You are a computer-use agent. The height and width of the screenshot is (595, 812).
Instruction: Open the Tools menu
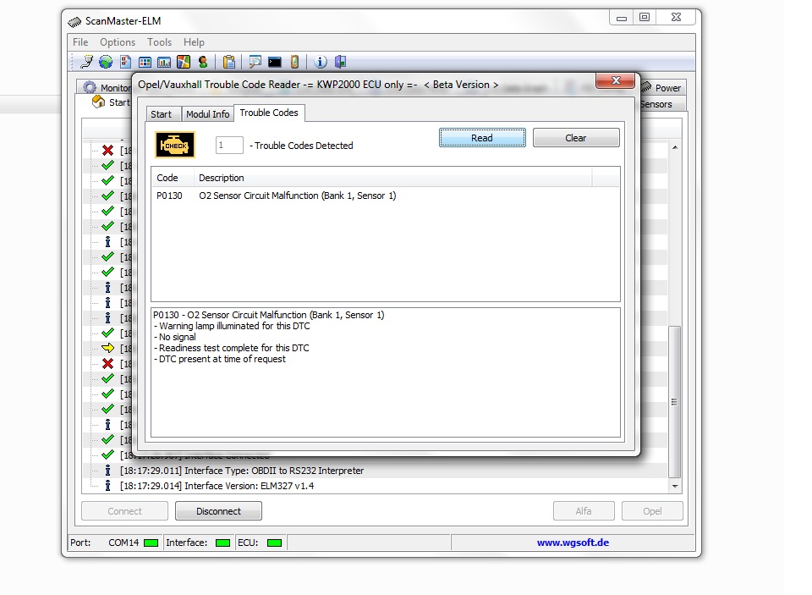point(159,42)
